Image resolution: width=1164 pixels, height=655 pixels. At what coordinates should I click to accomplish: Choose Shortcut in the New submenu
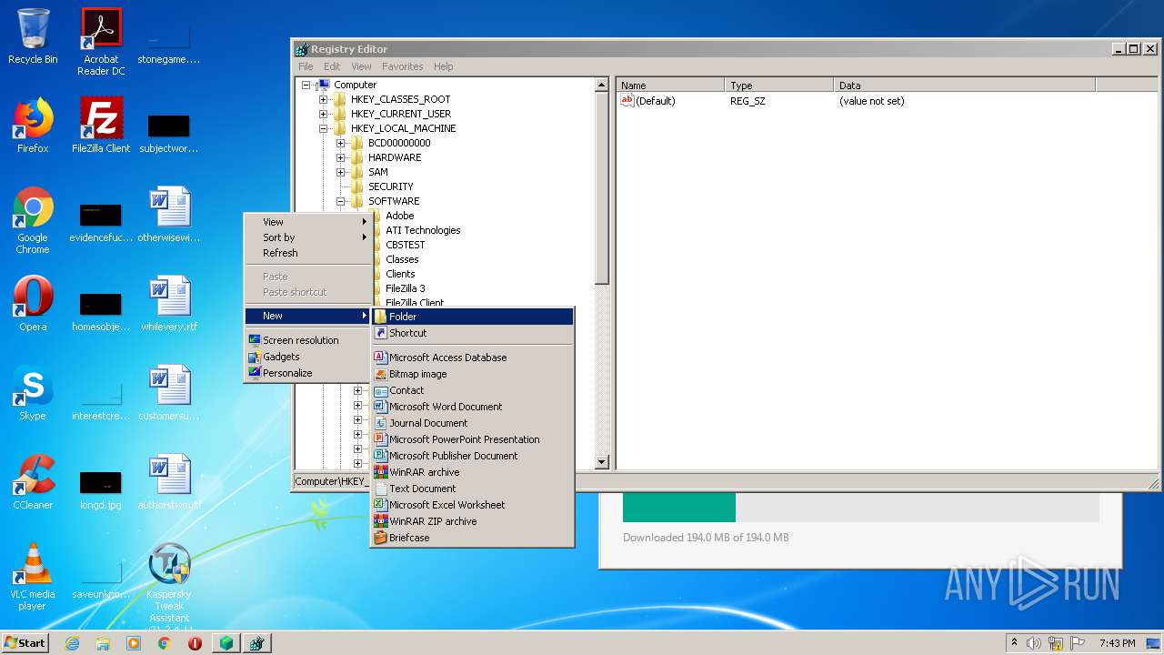[x=472, y=333]
